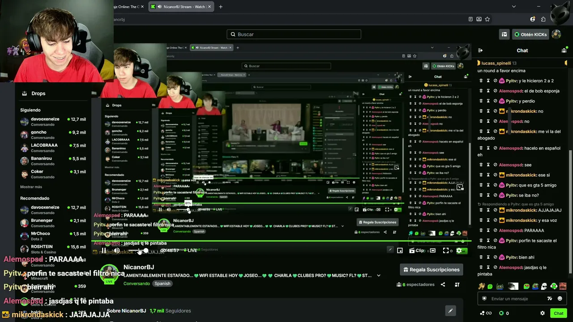Ban Pyitv on the "y perdio" message
This screenshot has height=322, width=573.
[496, 101]
